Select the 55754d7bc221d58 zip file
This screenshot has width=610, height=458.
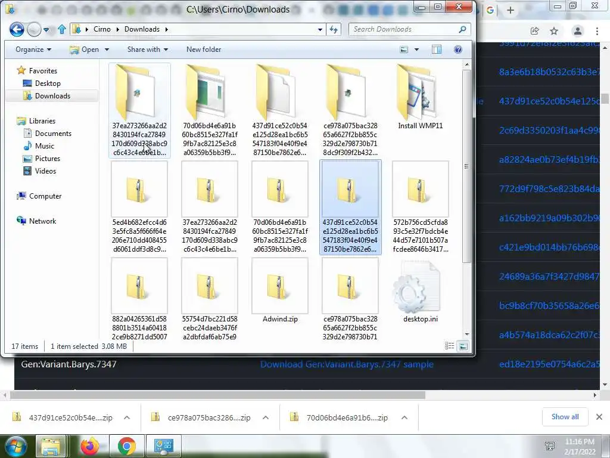pos(209,299)
